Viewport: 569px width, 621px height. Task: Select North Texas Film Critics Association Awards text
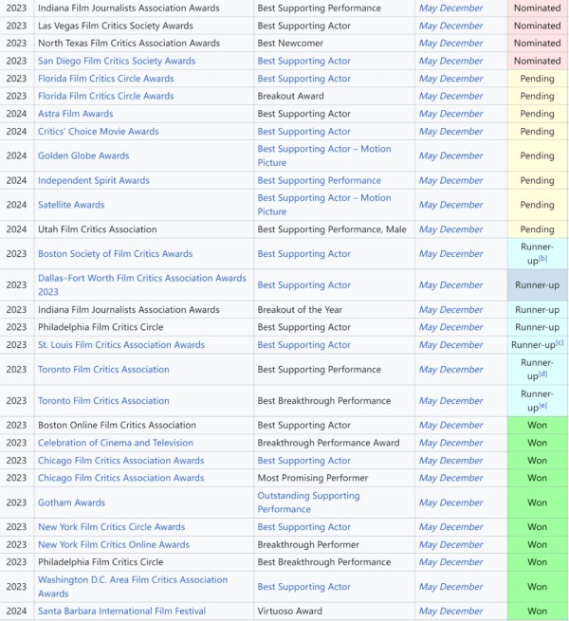[129, 44]
